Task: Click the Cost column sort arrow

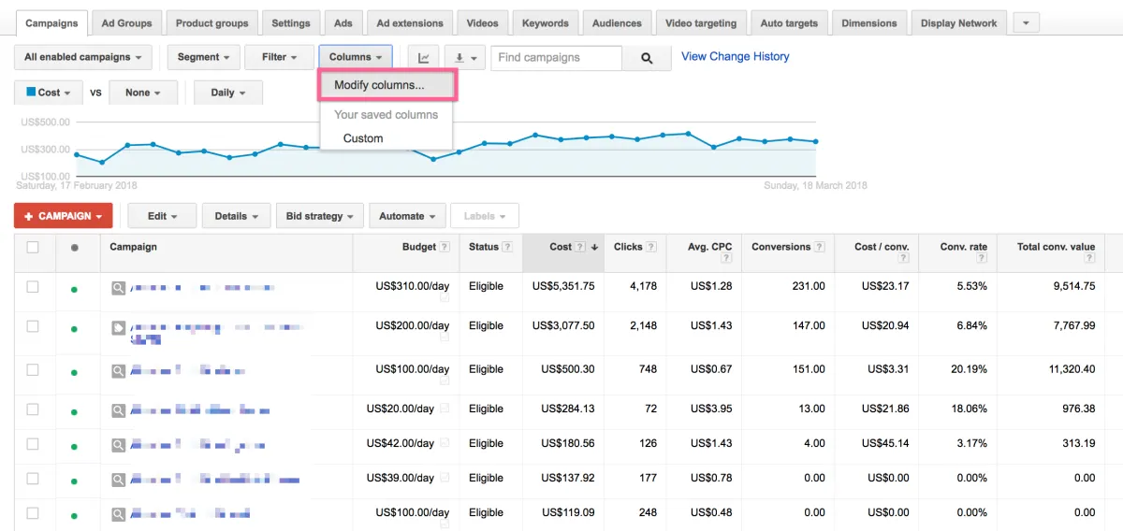Action: (x=594, y=248)
